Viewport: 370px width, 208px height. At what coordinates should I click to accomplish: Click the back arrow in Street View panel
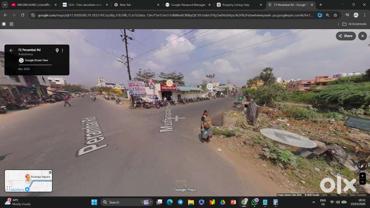(11, 50)
